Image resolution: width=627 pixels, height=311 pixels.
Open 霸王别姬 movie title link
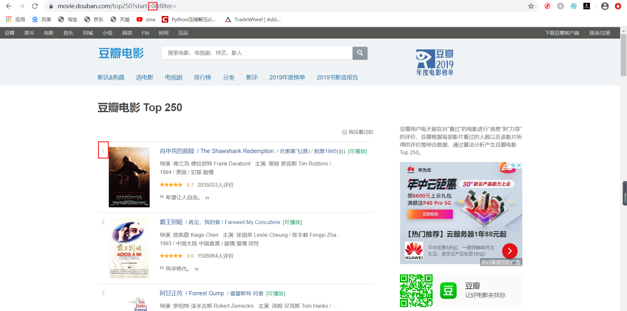171,222
